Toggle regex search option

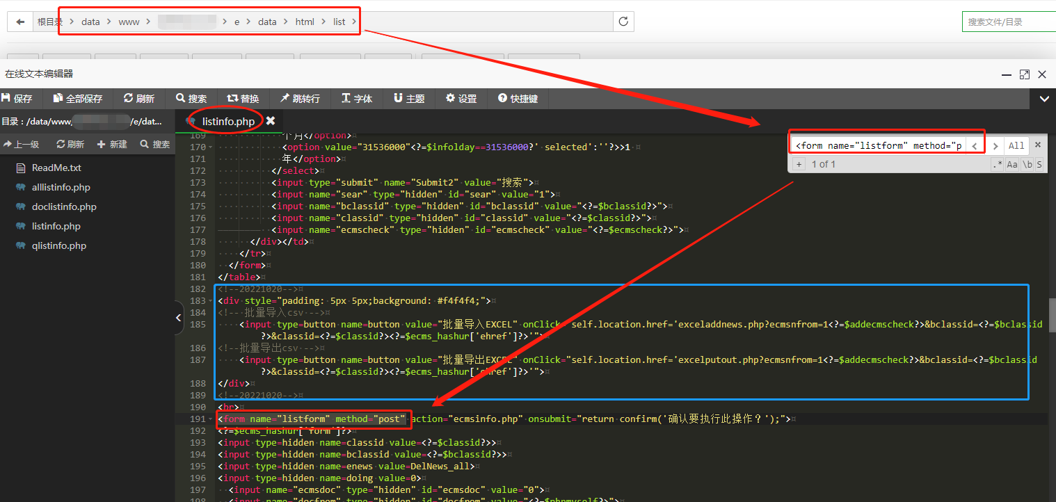click(x=997, y=164)
